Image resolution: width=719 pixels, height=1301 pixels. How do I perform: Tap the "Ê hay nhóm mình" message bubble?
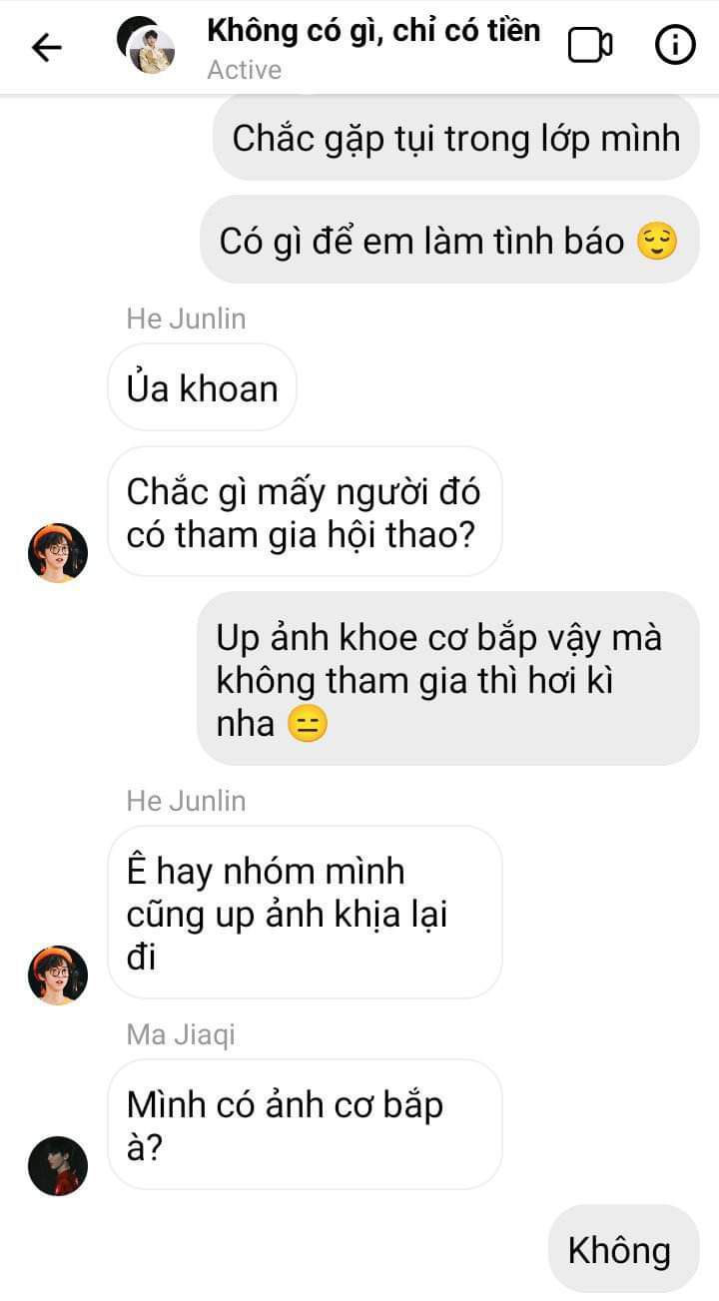305,913
